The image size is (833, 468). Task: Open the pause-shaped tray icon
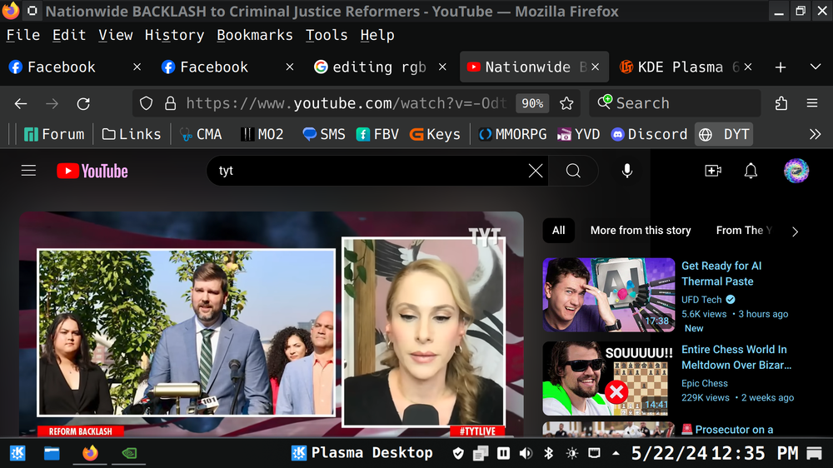(503, 453)
